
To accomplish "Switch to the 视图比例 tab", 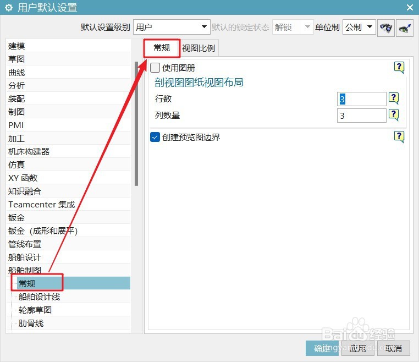I will pyautogui.click(x=199, y=48).
